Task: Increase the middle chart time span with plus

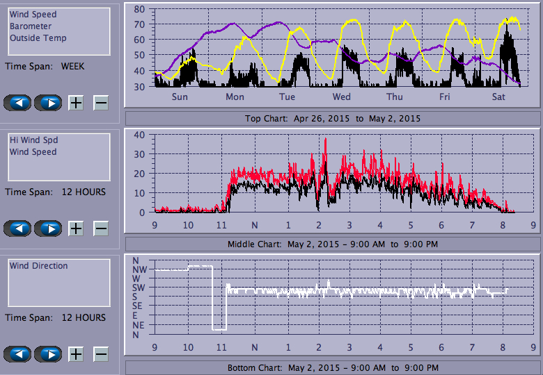Action: coord(76,228)
